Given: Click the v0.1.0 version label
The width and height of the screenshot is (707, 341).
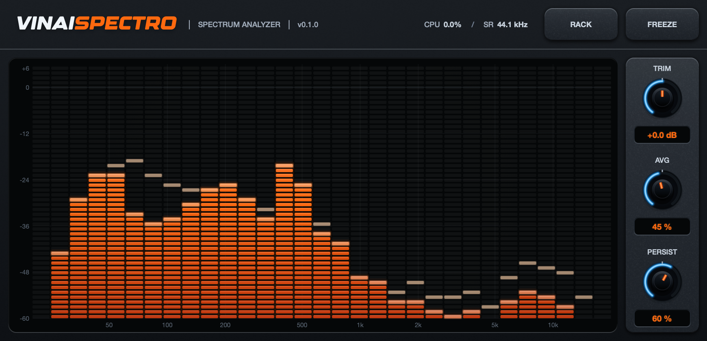Looking at the screenshot, I should click(x=308, y=25).
